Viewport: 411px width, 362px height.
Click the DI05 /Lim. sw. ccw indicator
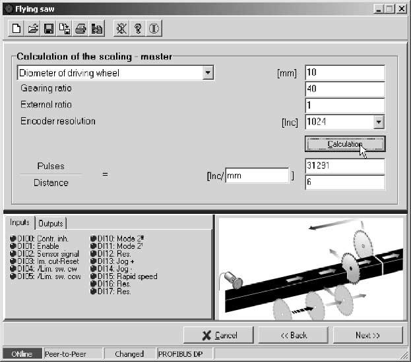tap(13, 276)
